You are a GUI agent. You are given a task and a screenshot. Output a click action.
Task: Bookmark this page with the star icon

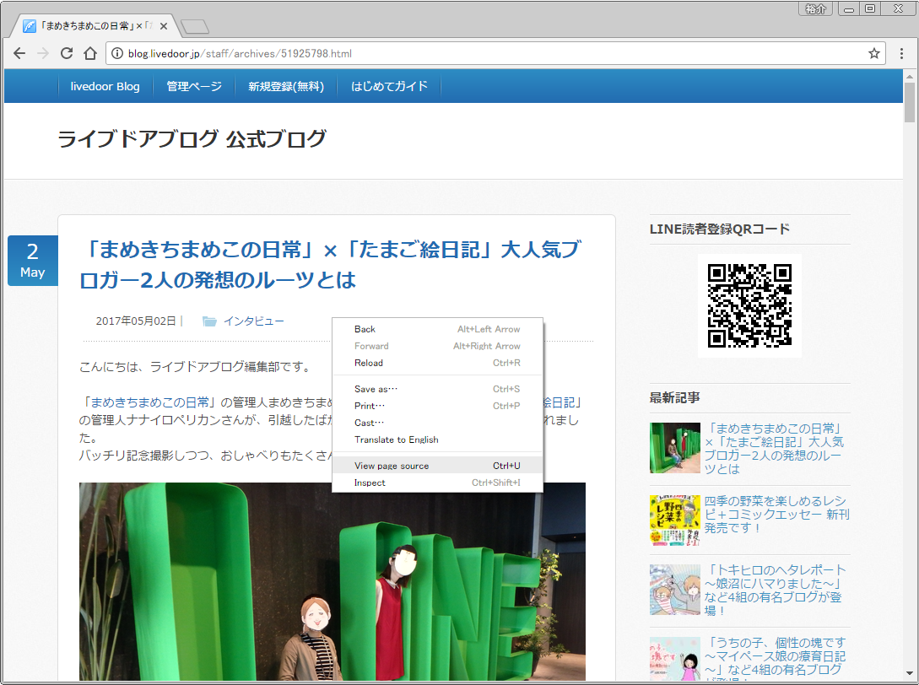pos(874,54)
